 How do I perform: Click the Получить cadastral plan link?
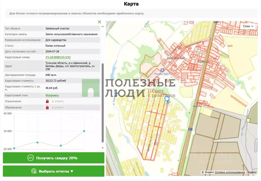52,95
